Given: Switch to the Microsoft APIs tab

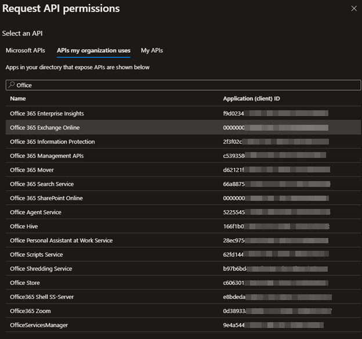Looking at the screenshot, I should click(26, 51).
